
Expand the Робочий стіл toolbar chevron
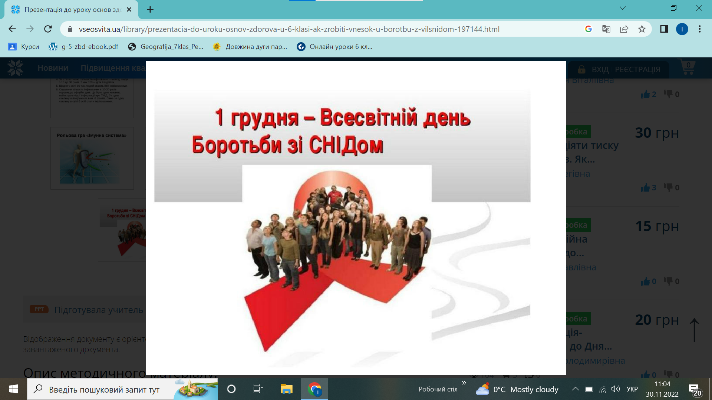(464, 383)
